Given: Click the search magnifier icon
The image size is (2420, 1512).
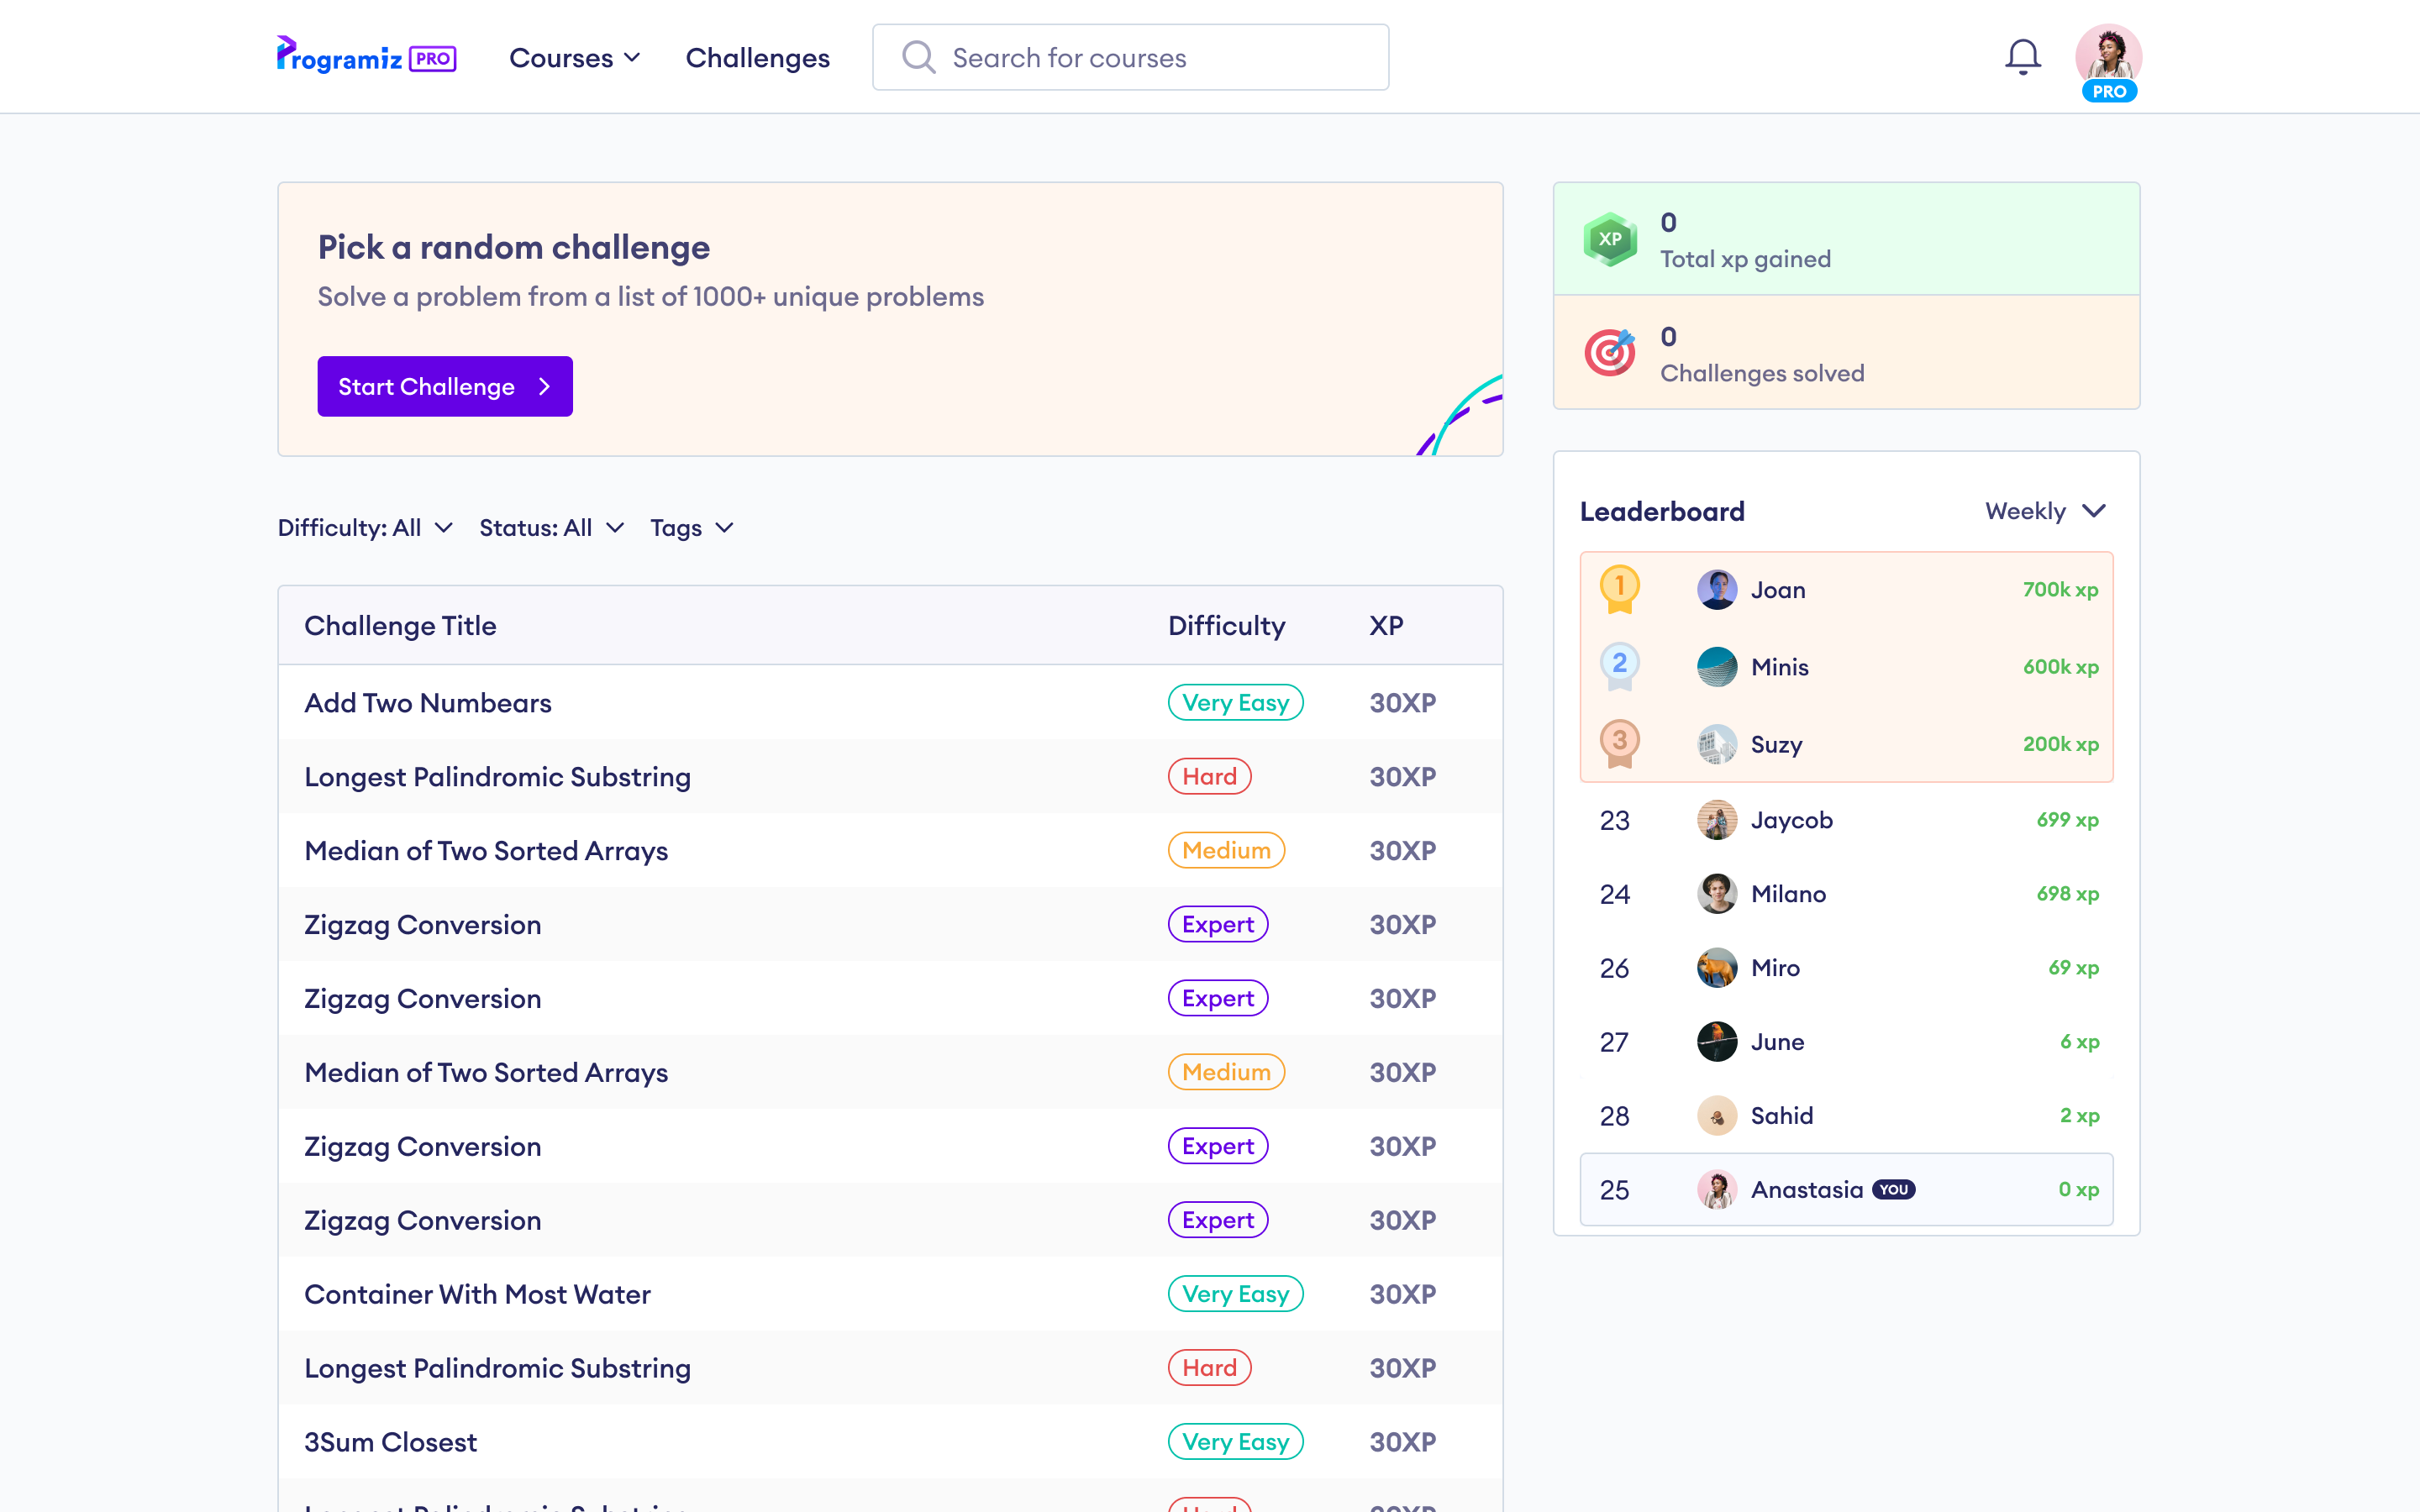Looking at the screenshot, I should click(x=918, y=57).
